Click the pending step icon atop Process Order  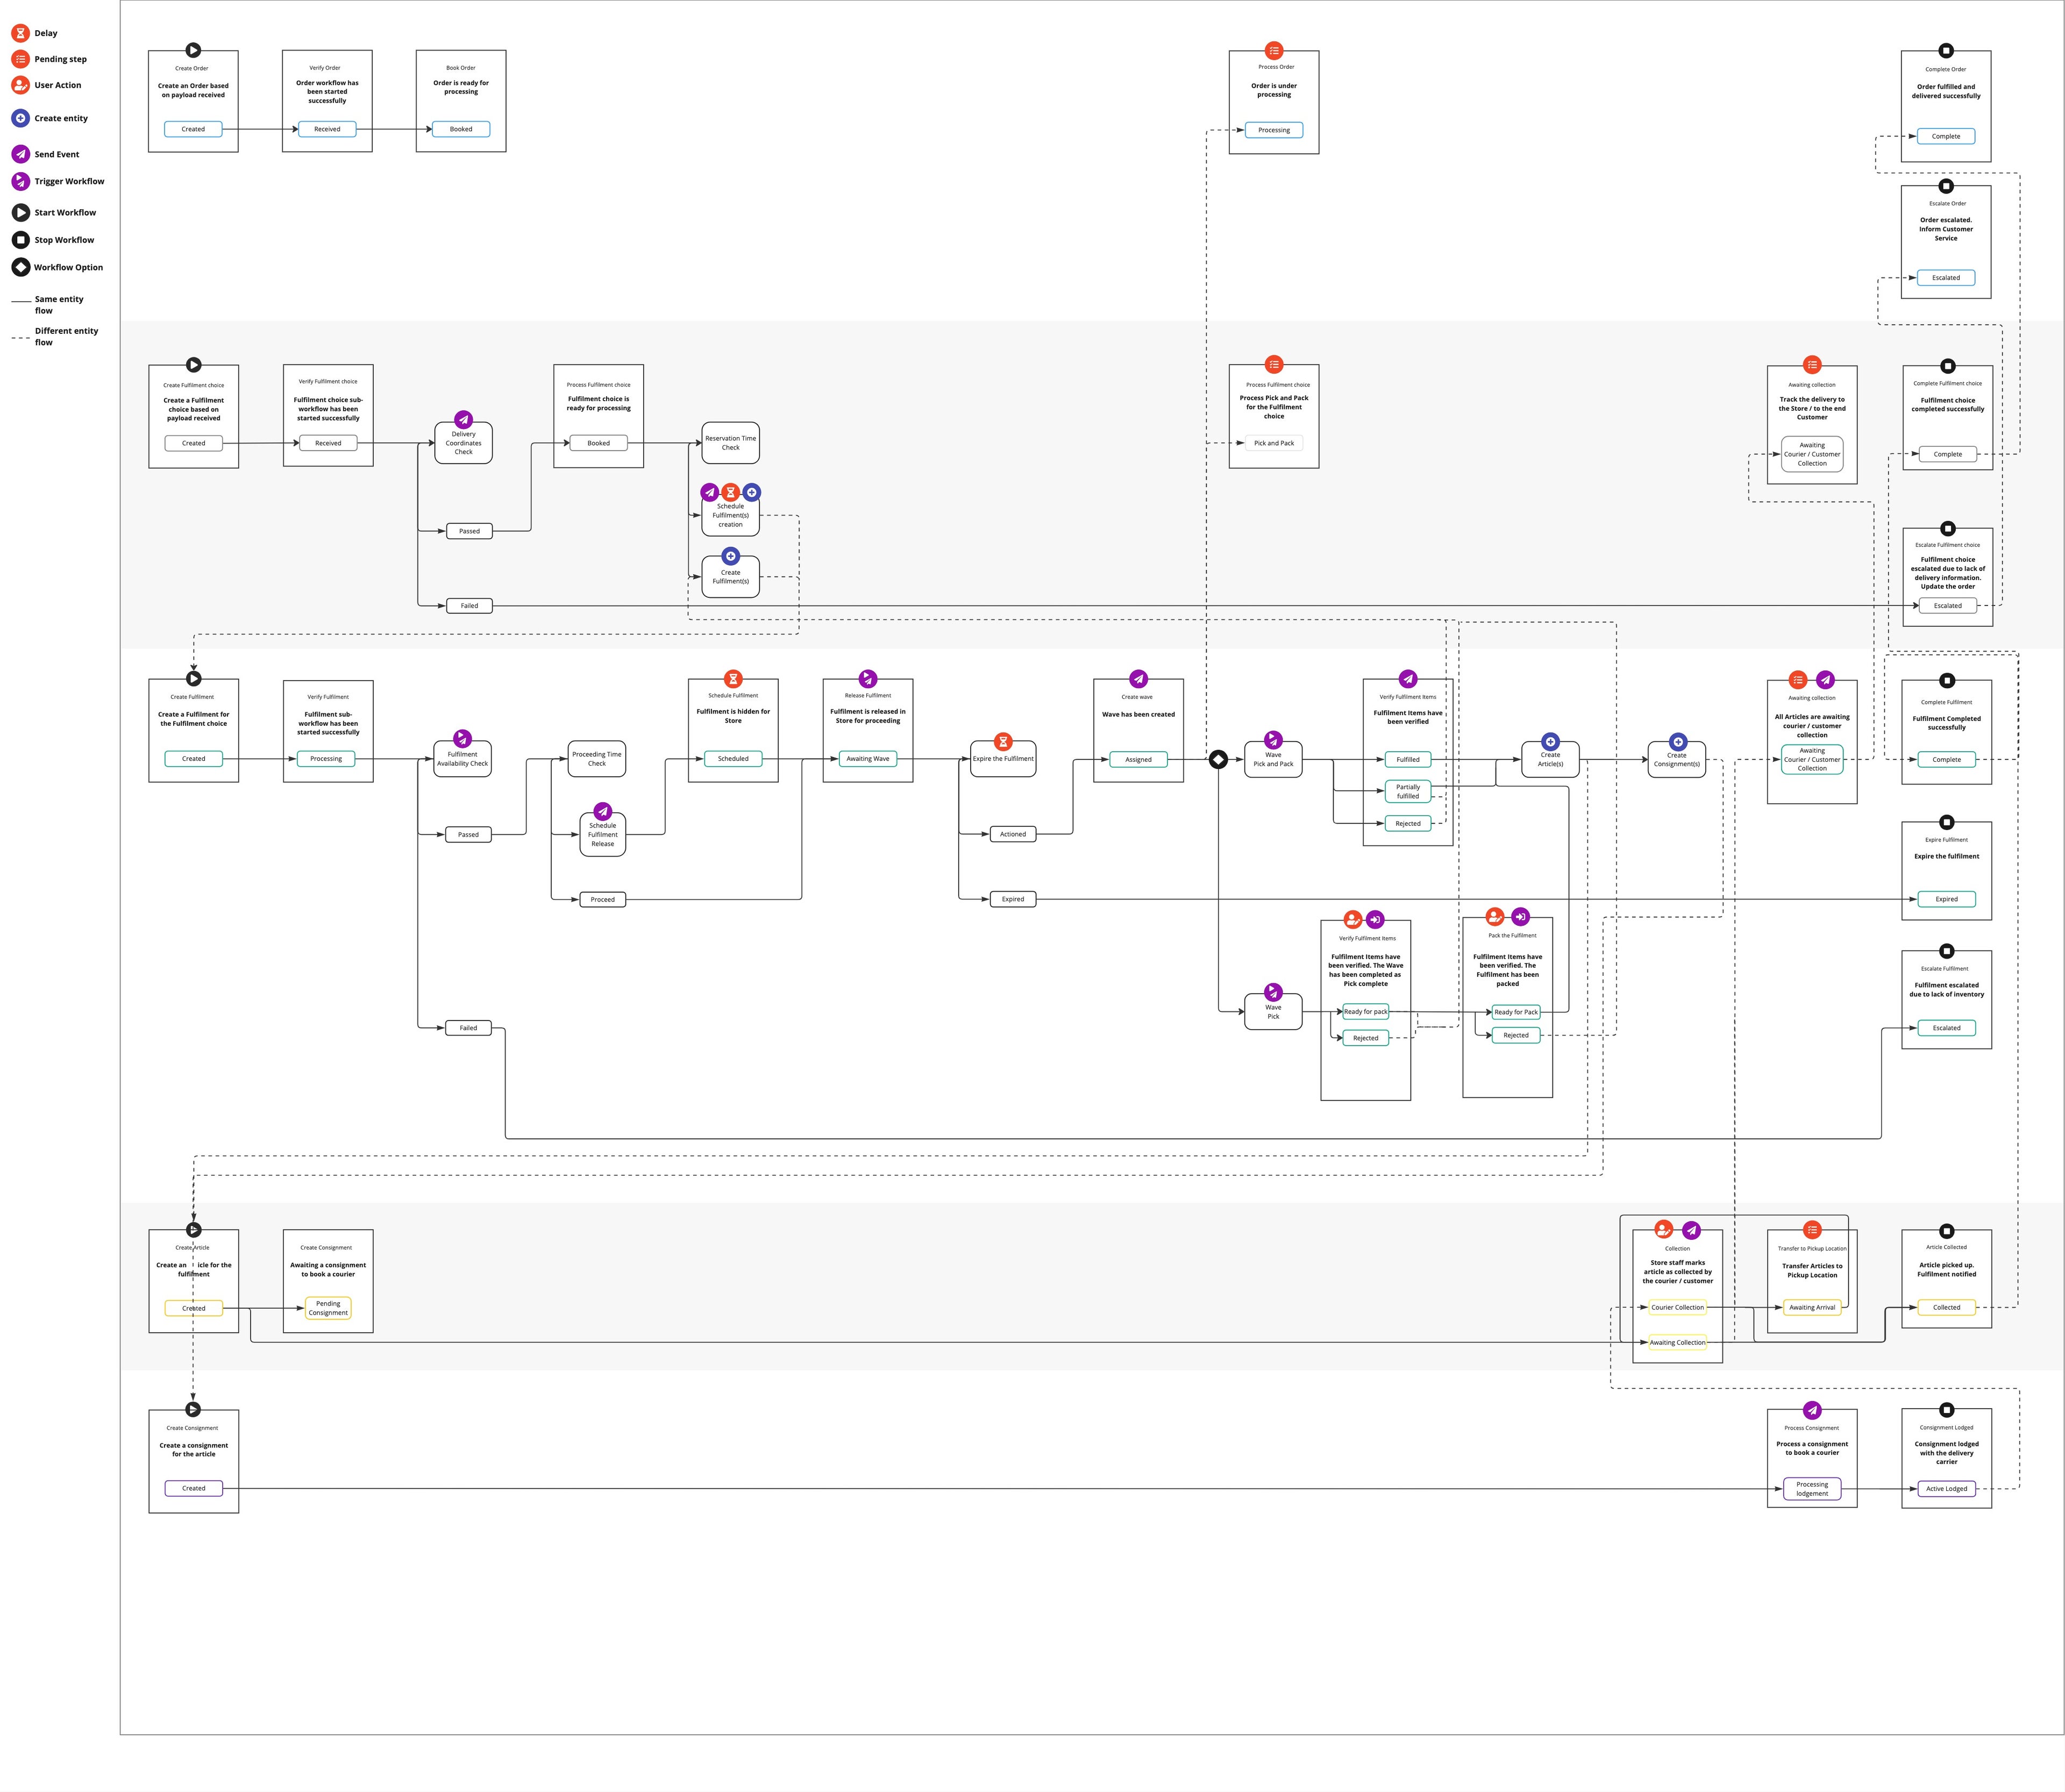click(x=1273, y=50)
